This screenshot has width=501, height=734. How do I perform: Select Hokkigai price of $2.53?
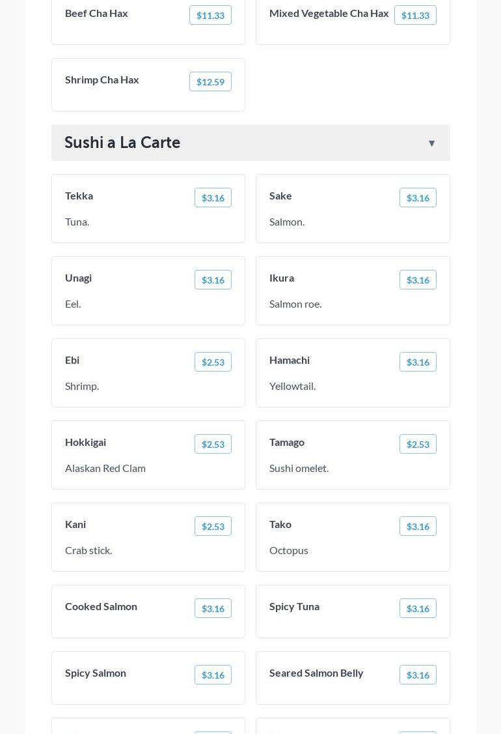(x=213, y=444)
